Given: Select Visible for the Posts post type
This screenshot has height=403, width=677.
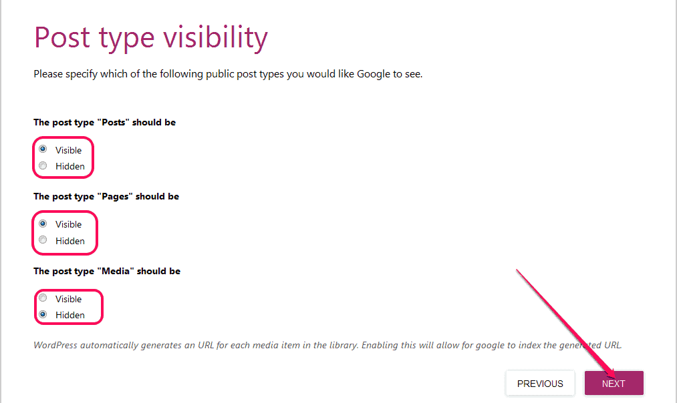Looking at the screenshot, I should tap(43, 149).
